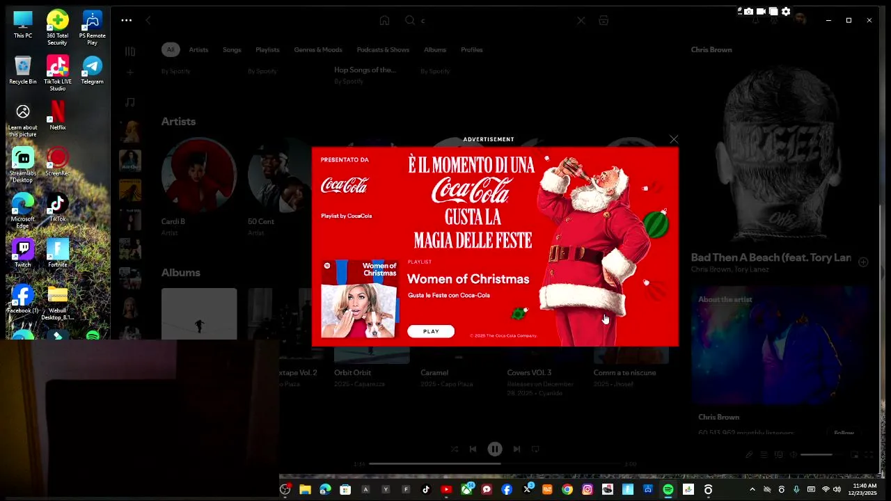Go back with Spotify's back arrow

[x=148, y=20]
